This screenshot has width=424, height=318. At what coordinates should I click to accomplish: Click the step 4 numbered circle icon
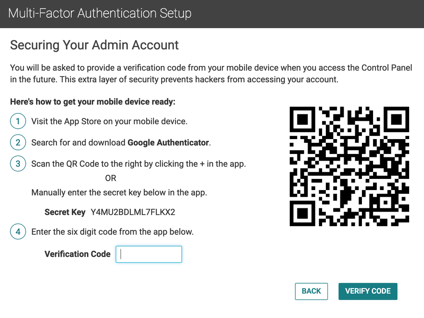pos(17,231)
